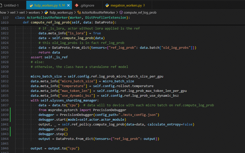The image size is (245, 153).
Task: Click './mstx_config.json' string
Action: 138,115
